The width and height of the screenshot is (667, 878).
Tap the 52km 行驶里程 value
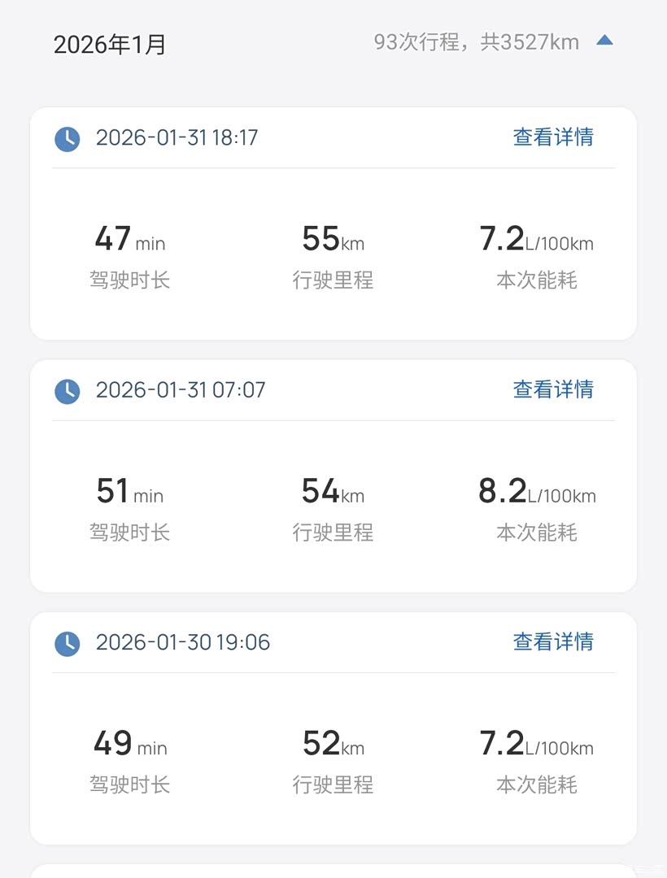(333, 745)
